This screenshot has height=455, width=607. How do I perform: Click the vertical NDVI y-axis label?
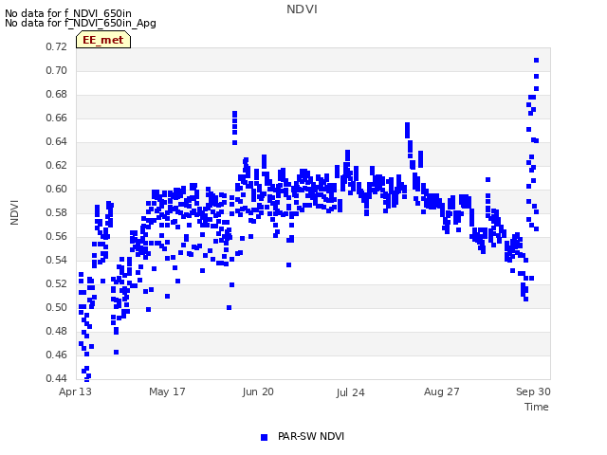click(x=14, y=212)
